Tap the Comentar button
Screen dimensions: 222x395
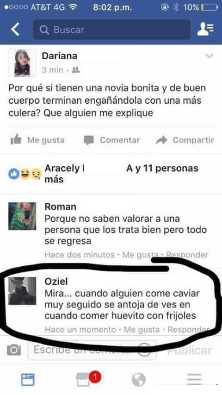[112, 140]
